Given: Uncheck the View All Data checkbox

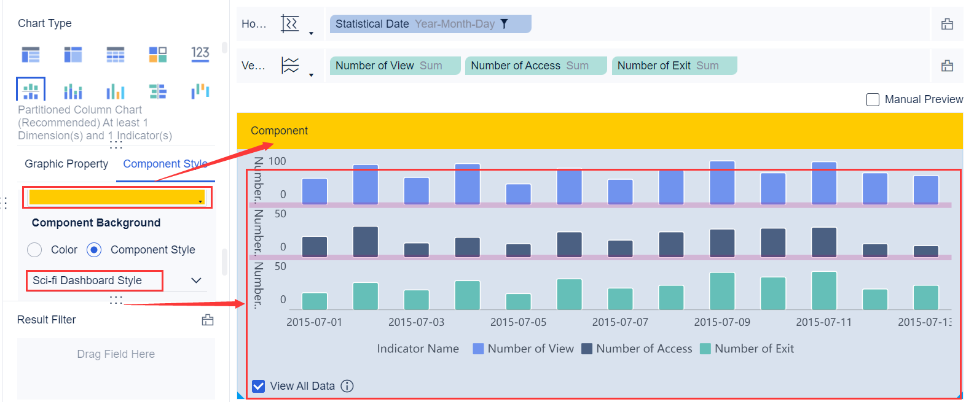Looking at the screenshot, I should tap(259, 386).
